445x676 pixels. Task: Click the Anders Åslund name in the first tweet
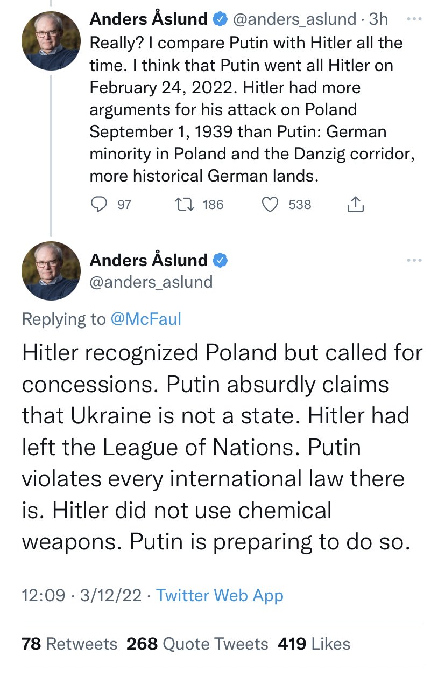click(149, 19)
